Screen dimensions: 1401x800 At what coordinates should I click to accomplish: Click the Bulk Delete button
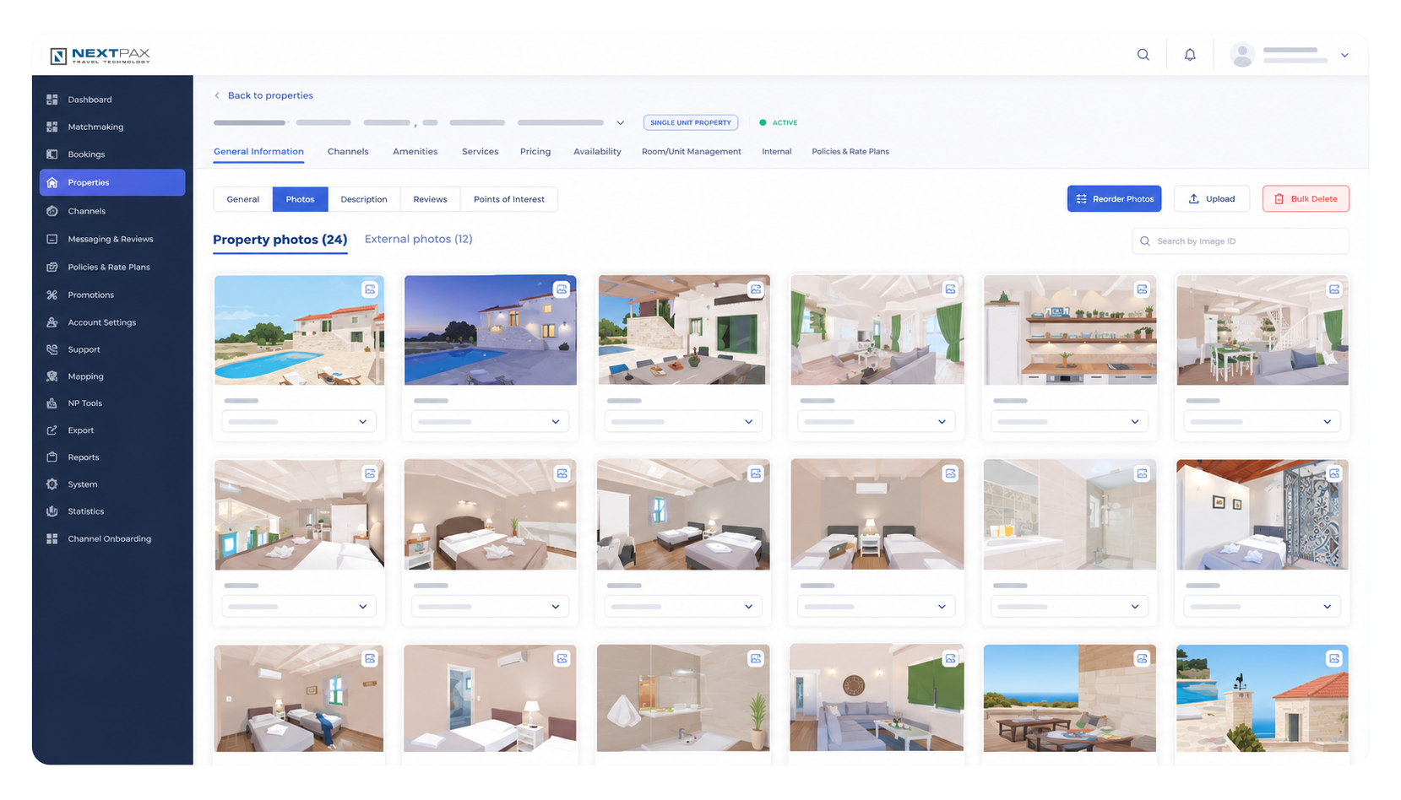click(1306, 199)
